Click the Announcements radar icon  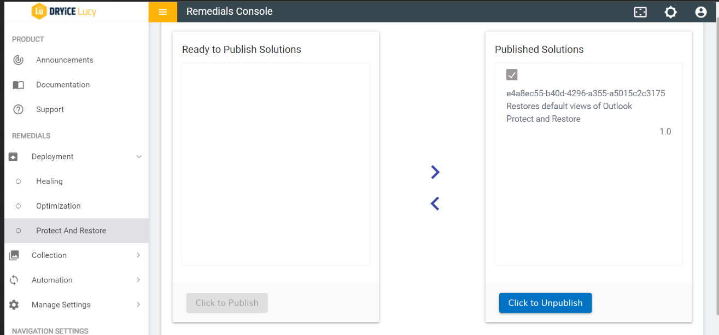click(x=18, y=60)
